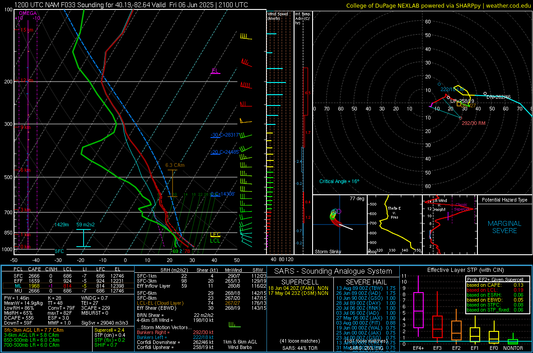Click the SigSvr = 29040 m3/s3 value
Viewport: 533px width, 353px height.
pyautogui.click(x=105, y=323)
